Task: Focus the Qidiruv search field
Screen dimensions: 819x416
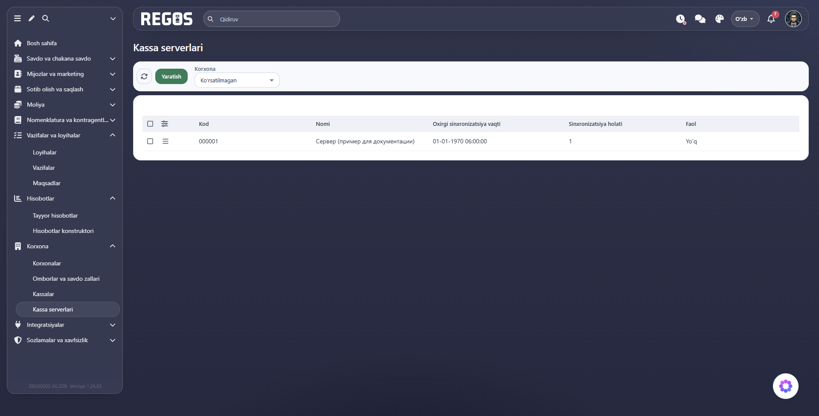Action: [272, 19]
